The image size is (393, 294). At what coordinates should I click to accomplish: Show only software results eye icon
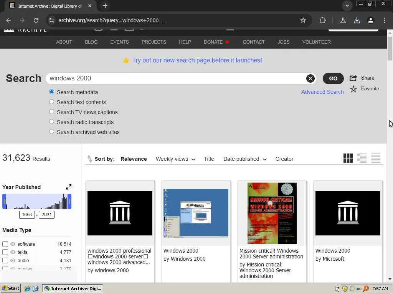coord(13,244)
